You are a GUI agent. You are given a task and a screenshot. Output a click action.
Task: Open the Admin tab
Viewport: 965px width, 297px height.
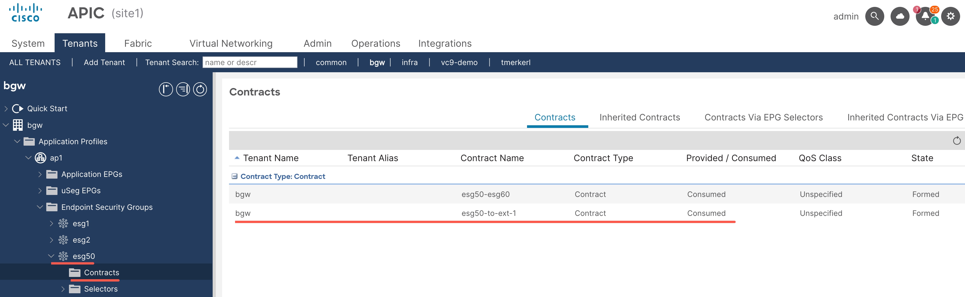tap(317, 43)
